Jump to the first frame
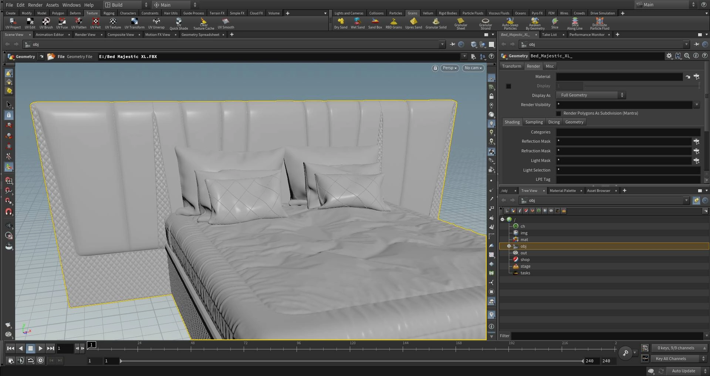The image size is (710, 376). click(x=11, y=348)
